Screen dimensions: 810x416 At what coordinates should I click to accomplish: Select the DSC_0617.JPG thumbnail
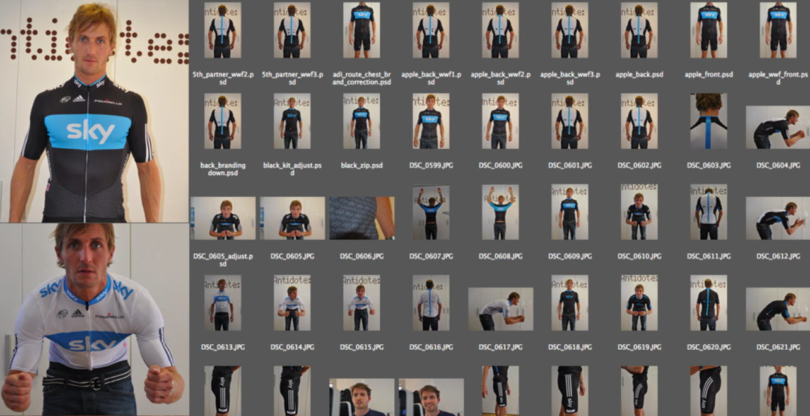(x=500, y=309)
